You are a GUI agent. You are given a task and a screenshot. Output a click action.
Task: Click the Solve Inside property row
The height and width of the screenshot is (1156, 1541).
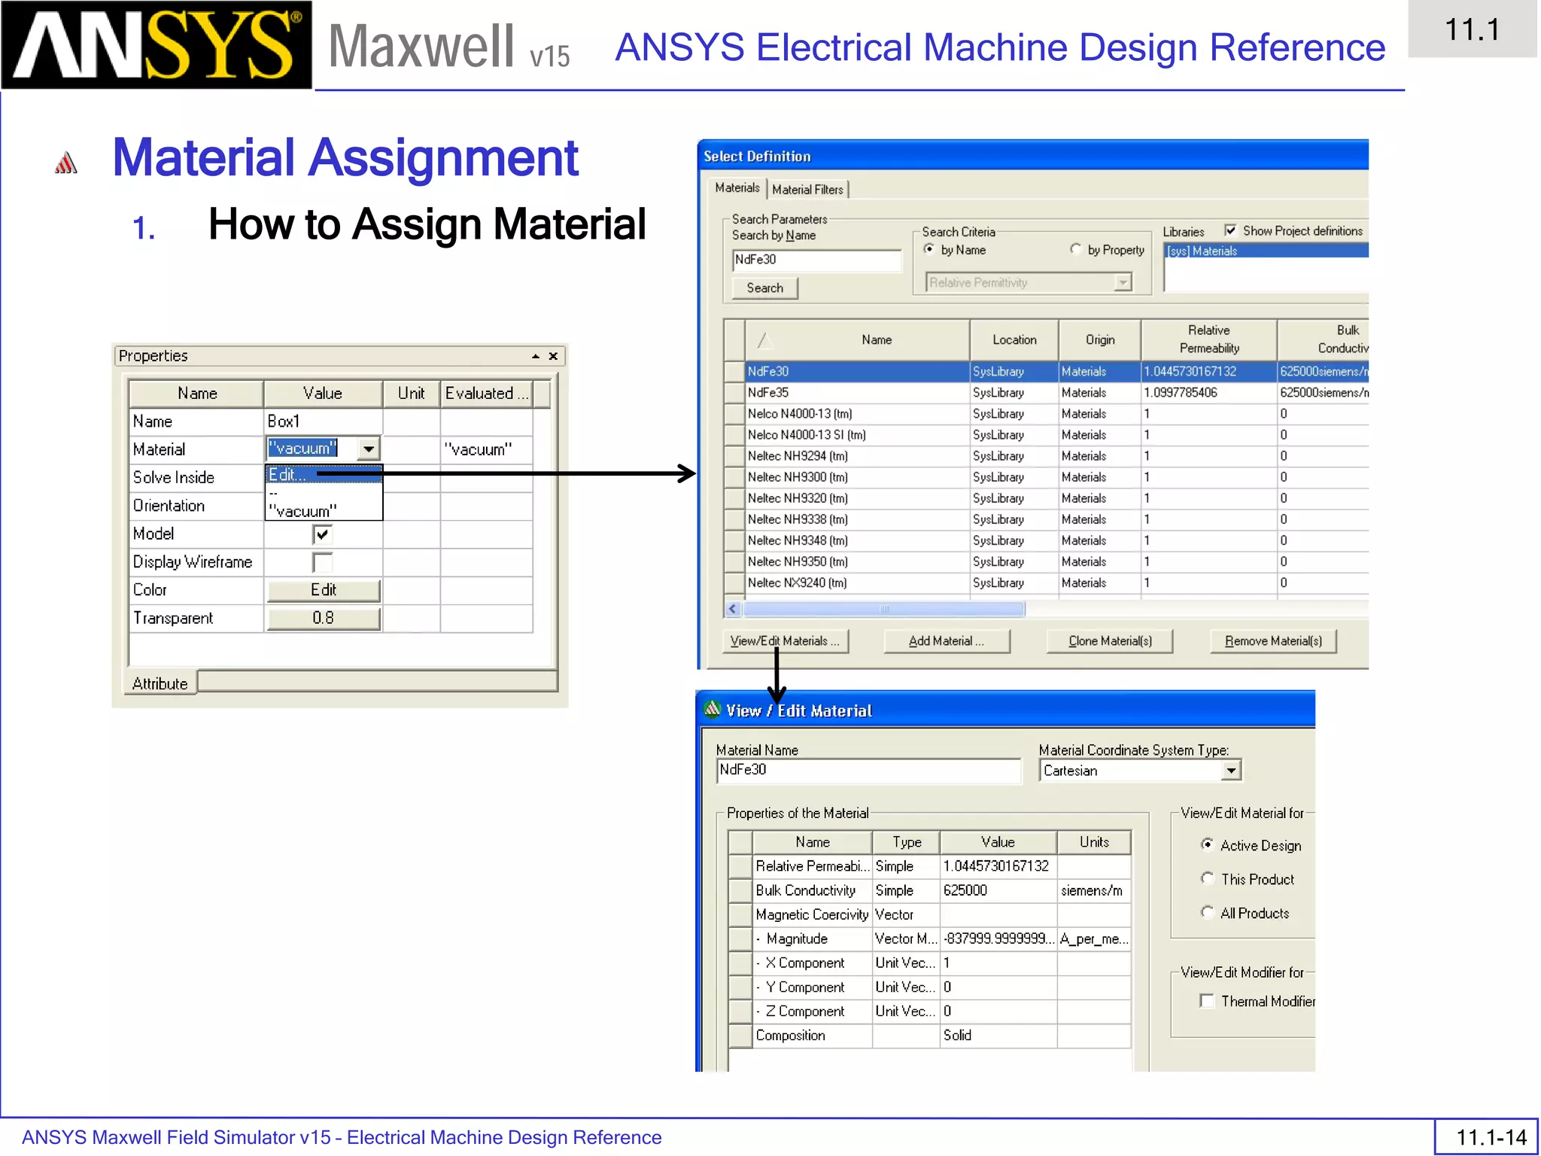pyautogui.click(x=331, y=478)
